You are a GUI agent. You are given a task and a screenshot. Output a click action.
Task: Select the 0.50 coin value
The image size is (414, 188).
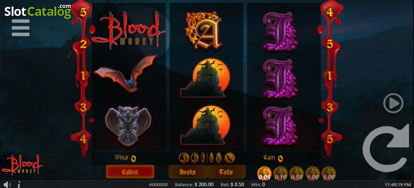tap(297, 173)
